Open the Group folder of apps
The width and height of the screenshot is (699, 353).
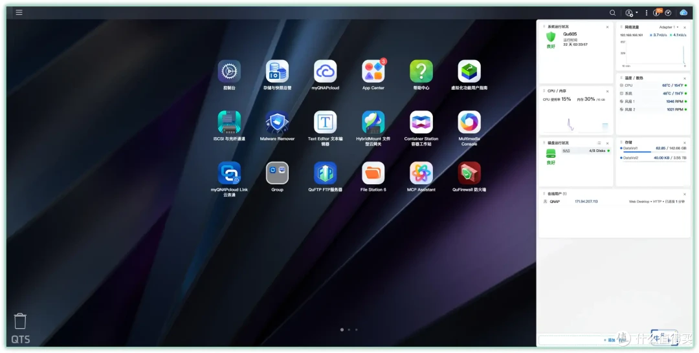click(277, 173)
